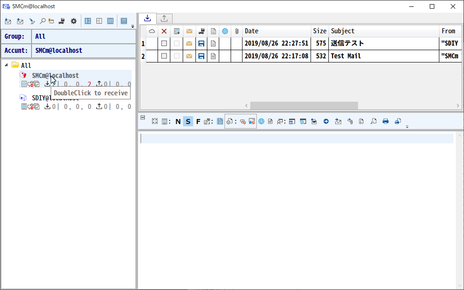464x290 pixels.
Task: Click the orange folder move toolbar icon
Action: pyautogui.click(x=51, y=21)
